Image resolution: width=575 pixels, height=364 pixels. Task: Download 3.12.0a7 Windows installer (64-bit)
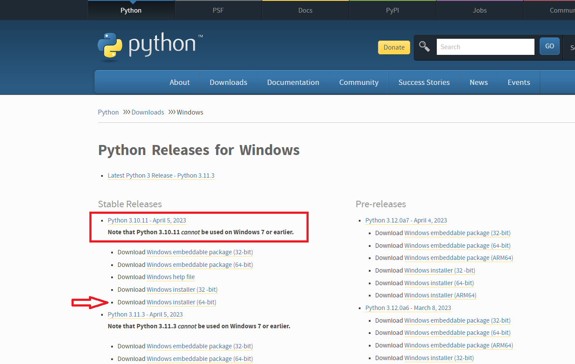pos(439,283)
